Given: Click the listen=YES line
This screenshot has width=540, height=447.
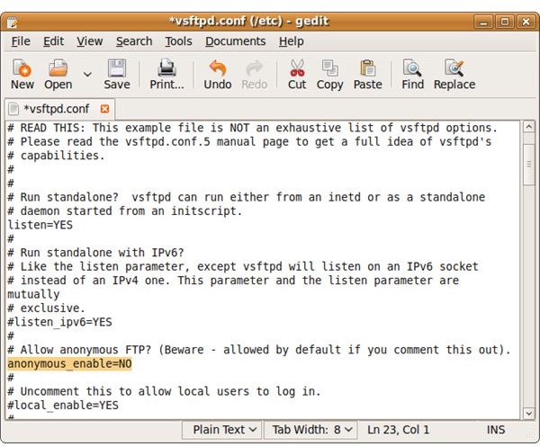Looking at the screenshot, I should pos(40,225).
